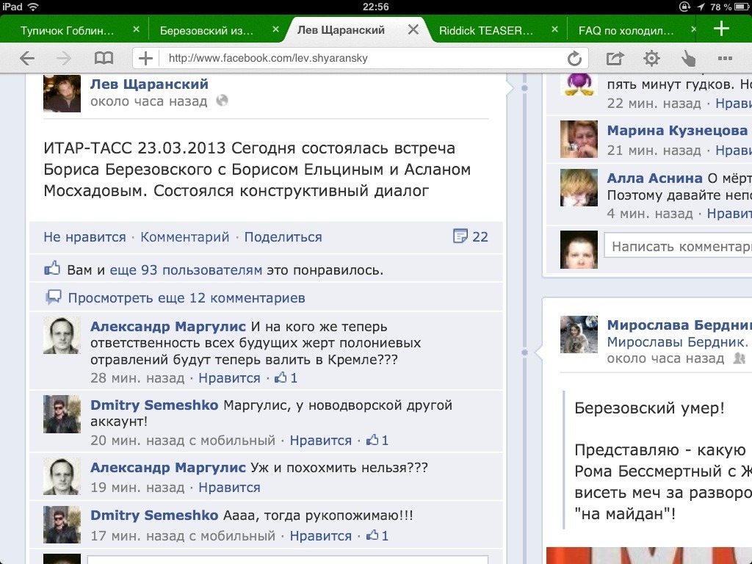Tap the hand pointer icon in toolbar
The height and width of the screenshot is (564, 752).
click(688, 59)
